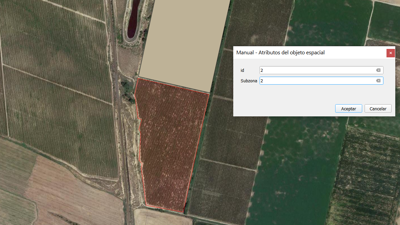Confirm attributes with Aceptar button
Viewport: 400px width, 225px height.
348,109
